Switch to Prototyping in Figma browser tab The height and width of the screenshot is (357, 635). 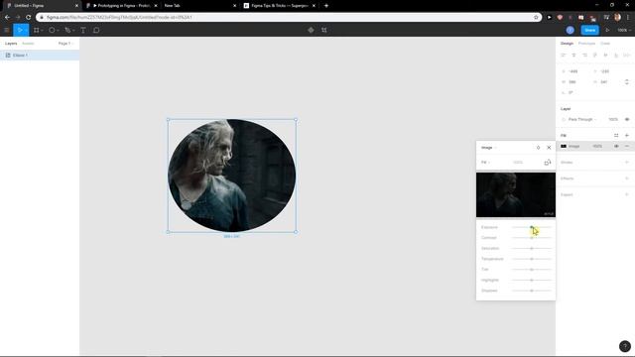[121, 6]
